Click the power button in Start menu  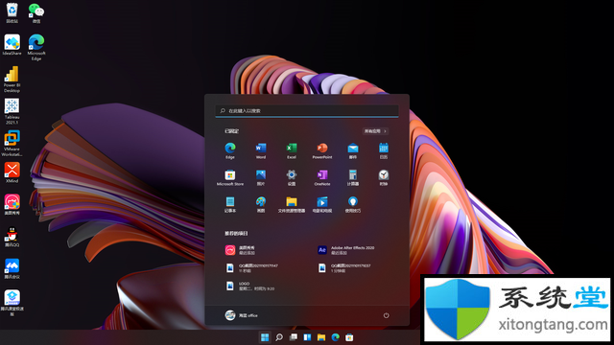[386, 315]
